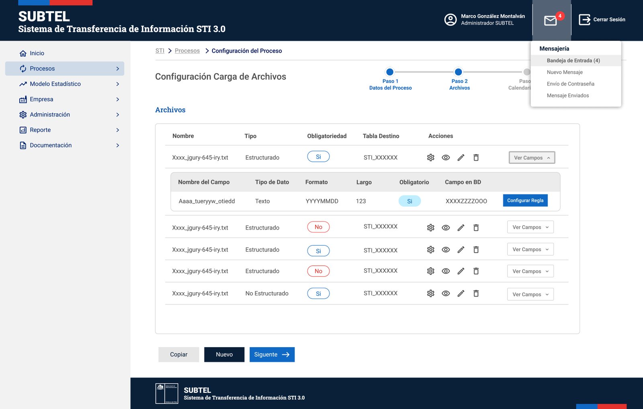This screenshot has height=409, width=643.
Task: Collapse the expanded Ver Campos dropdown
Action: pyautogui.click(x=532, y=158)
